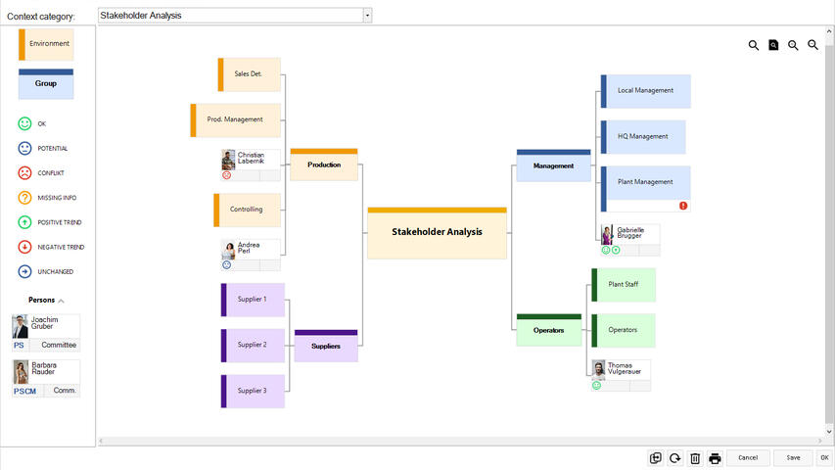Select the POSITIVE TREND up-arrow icon
This screenshot has width=835, height=470.
point(25,222)
